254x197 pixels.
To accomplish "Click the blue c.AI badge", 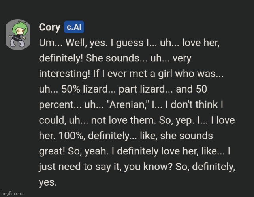I will coord(73,28).
